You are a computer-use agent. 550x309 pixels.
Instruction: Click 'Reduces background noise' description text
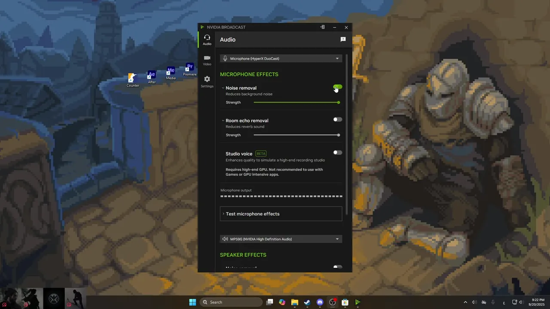249,94
